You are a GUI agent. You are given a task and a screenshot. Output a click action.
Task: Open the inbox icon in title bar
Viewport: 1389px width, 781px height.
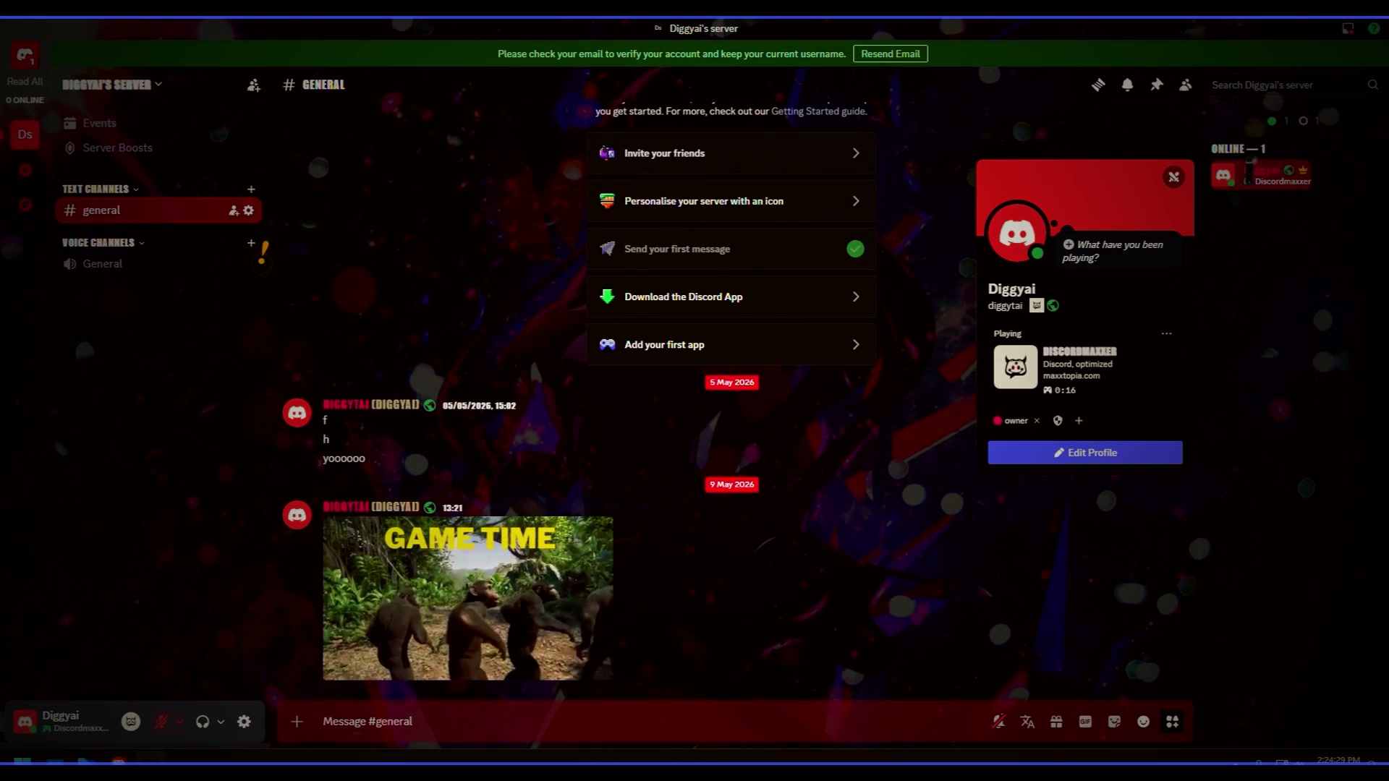(1348, 28)
